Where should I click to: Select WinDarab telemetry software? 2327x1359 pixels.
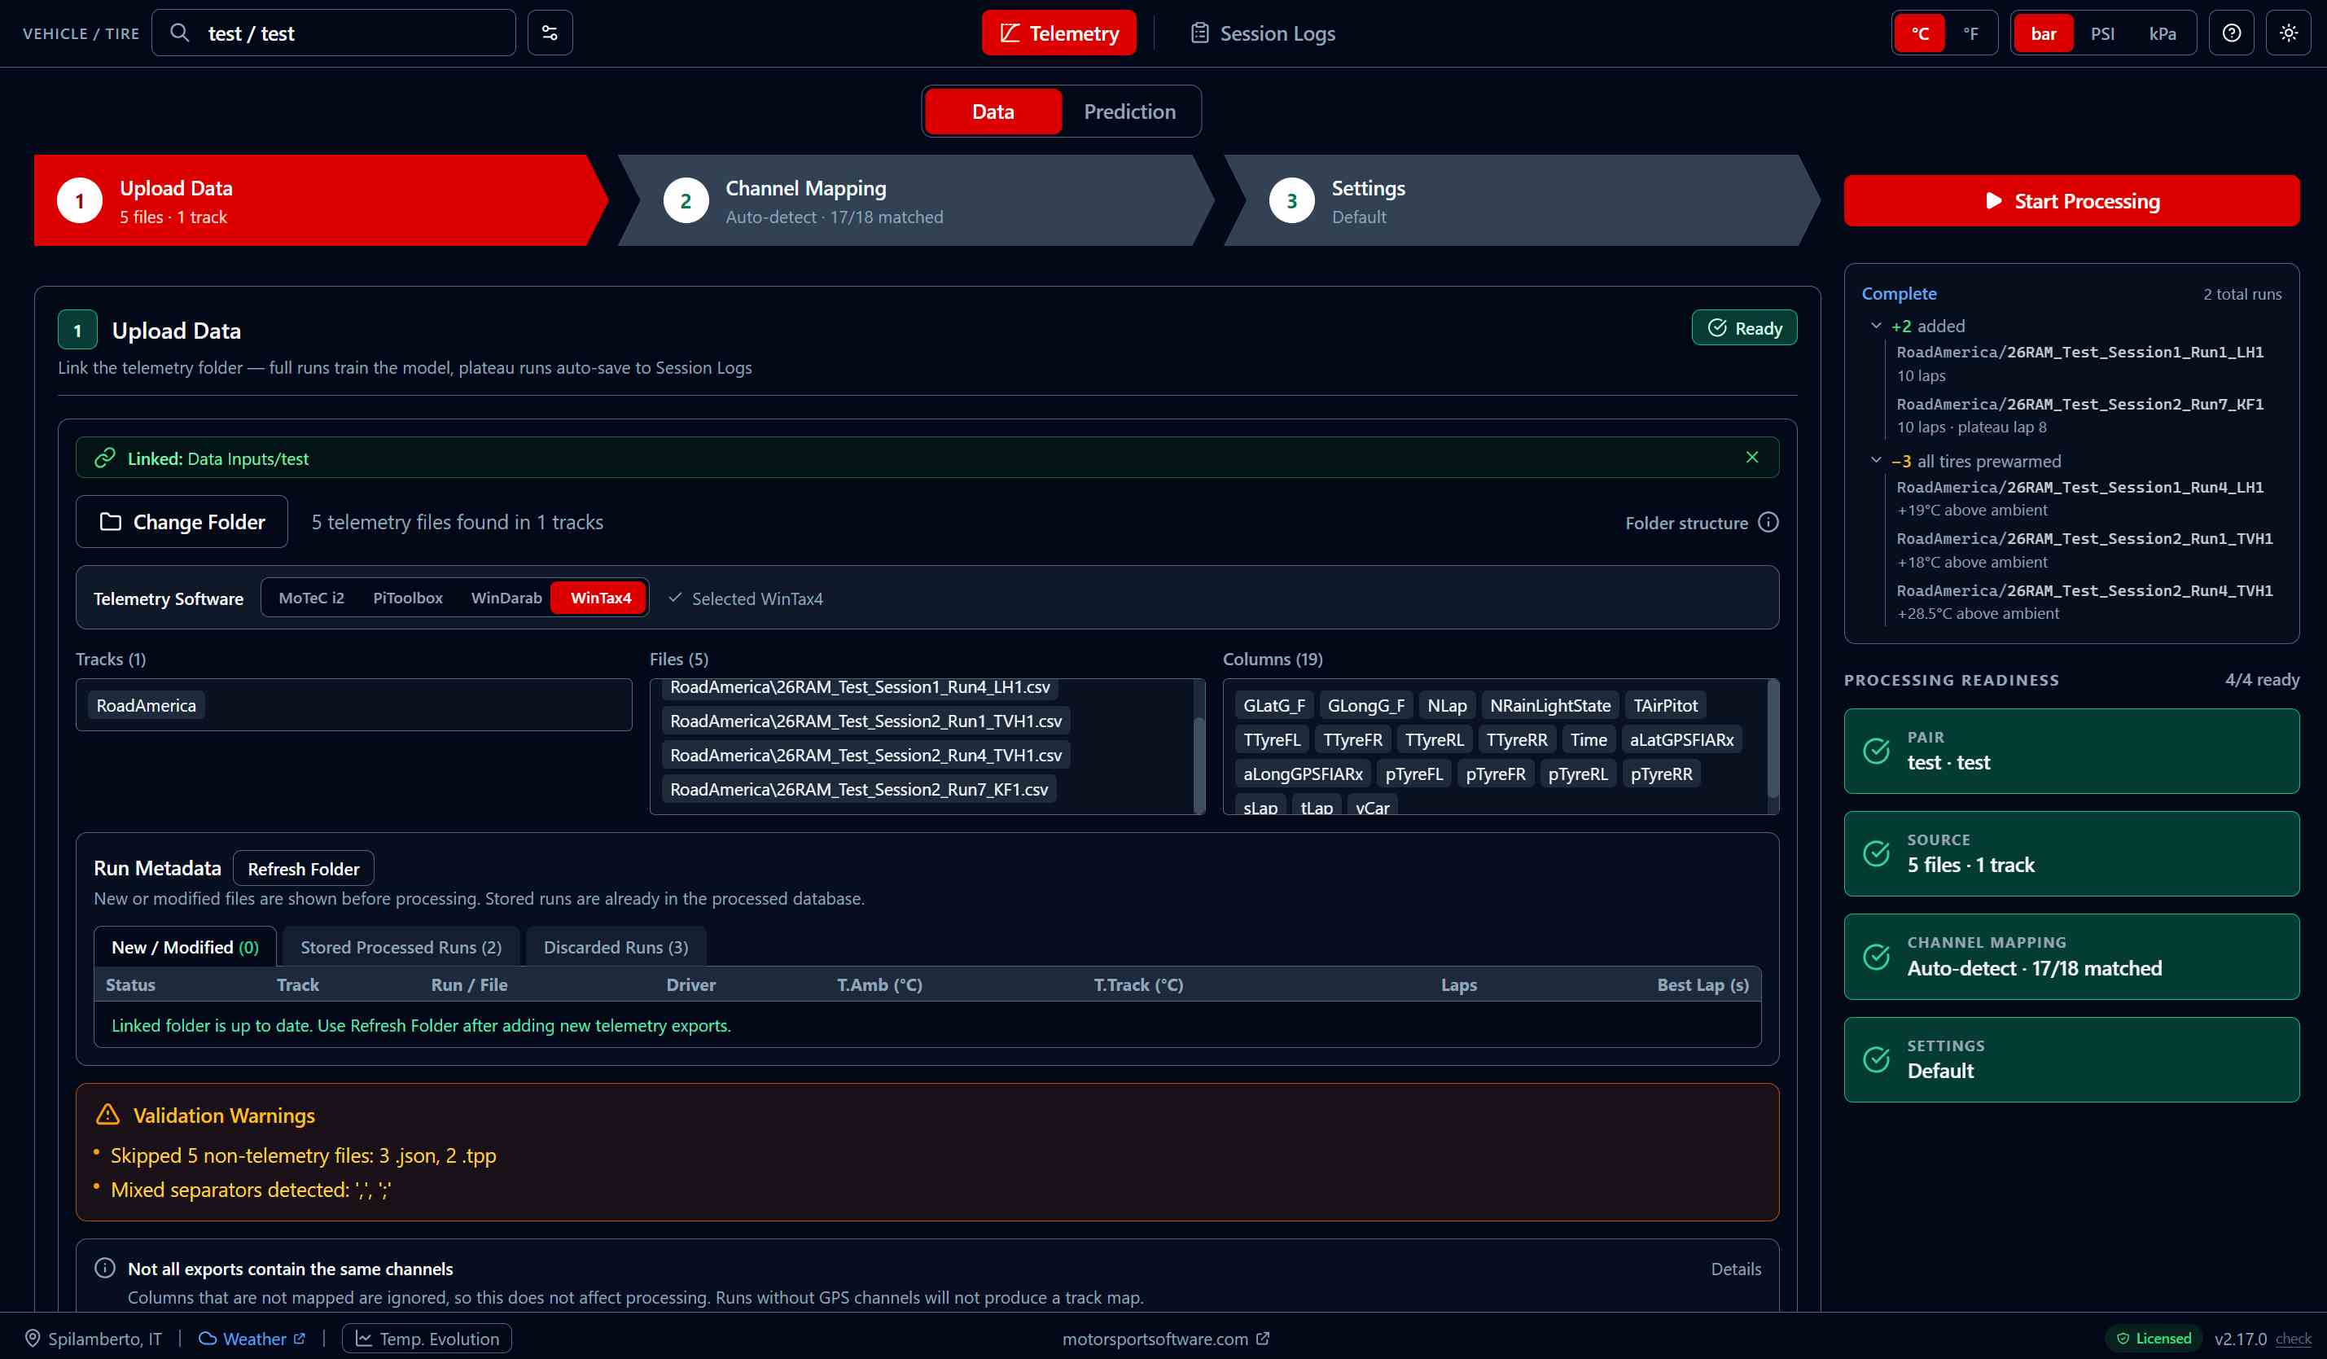pos(506,598)
